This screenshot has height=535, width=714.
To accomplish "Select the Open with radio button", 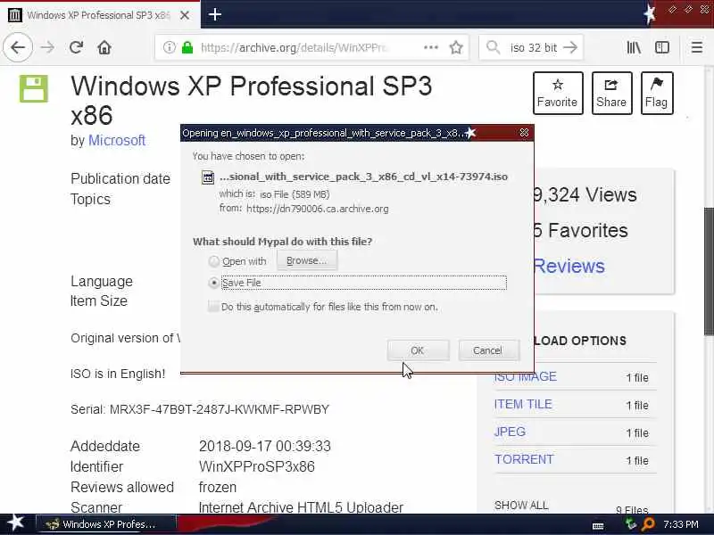I will point(213,261).
